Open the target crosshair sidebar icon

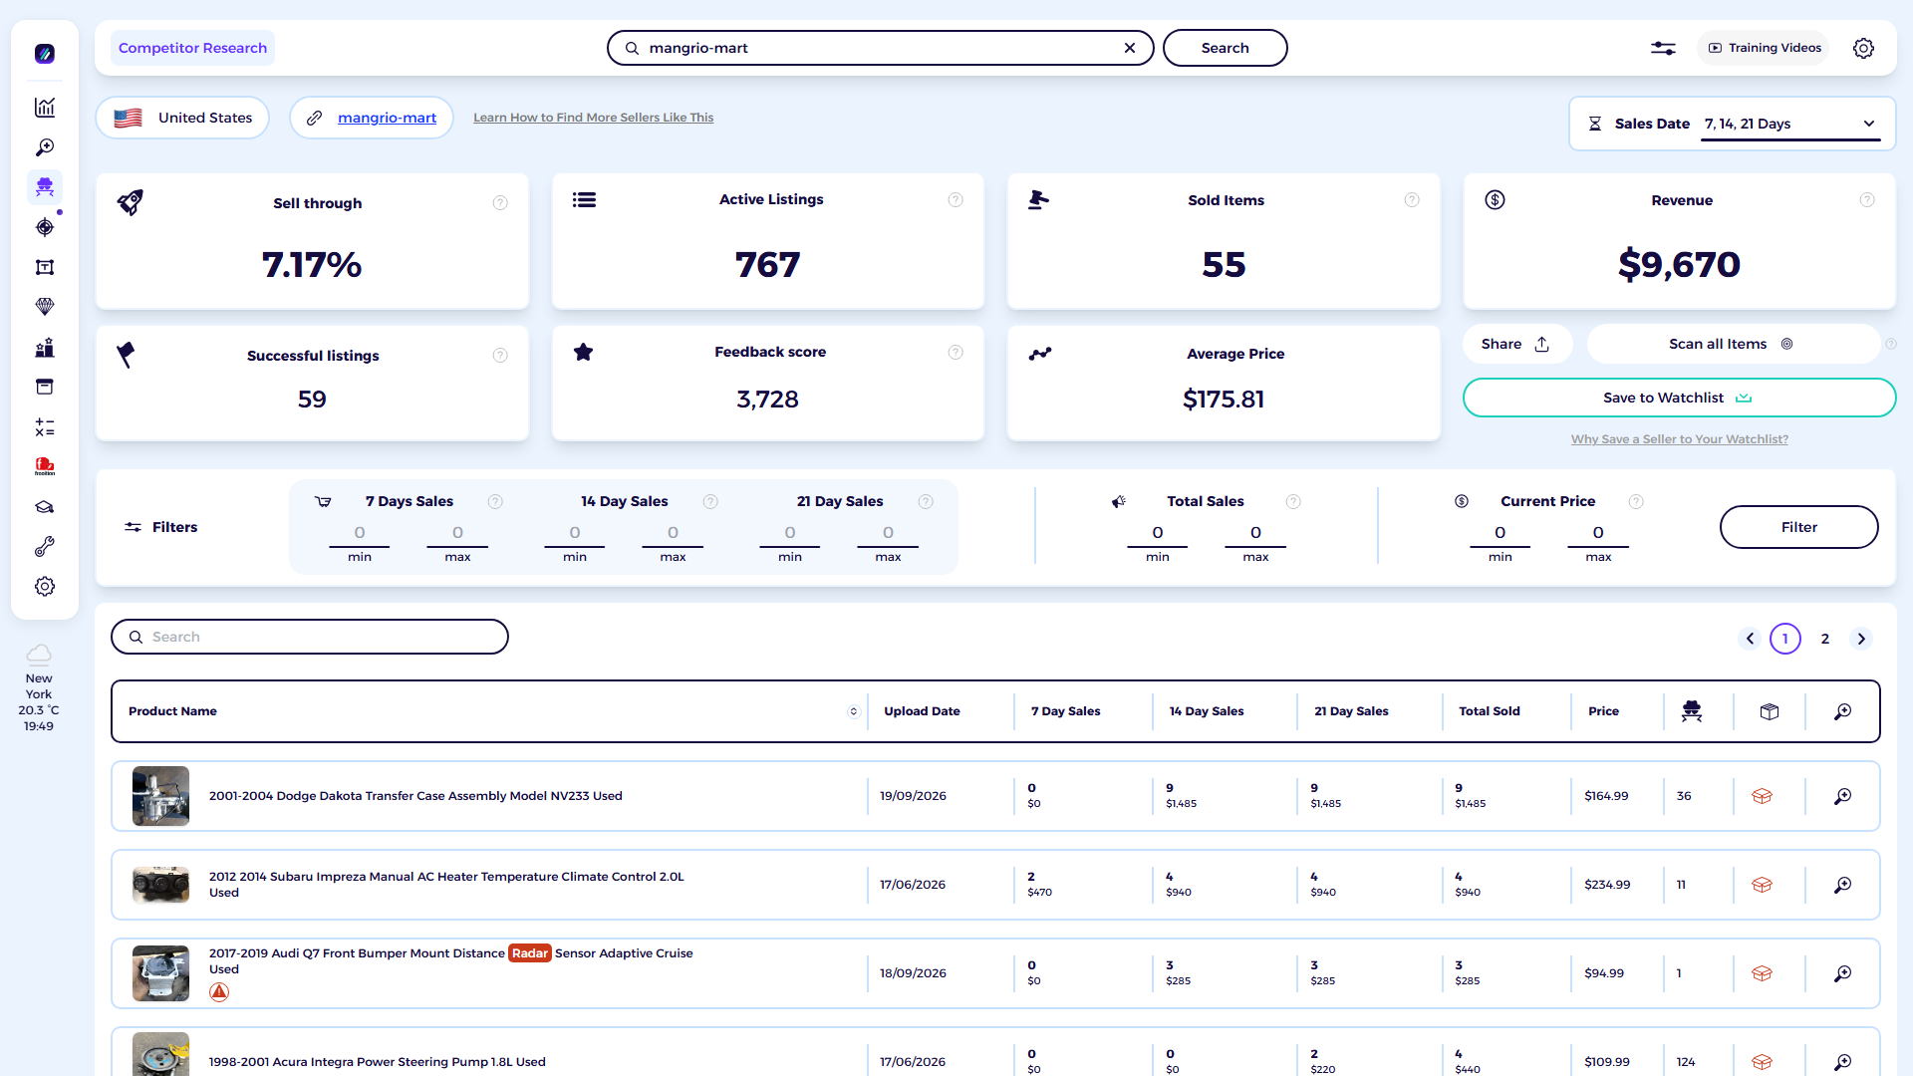[x=45, y=227]
